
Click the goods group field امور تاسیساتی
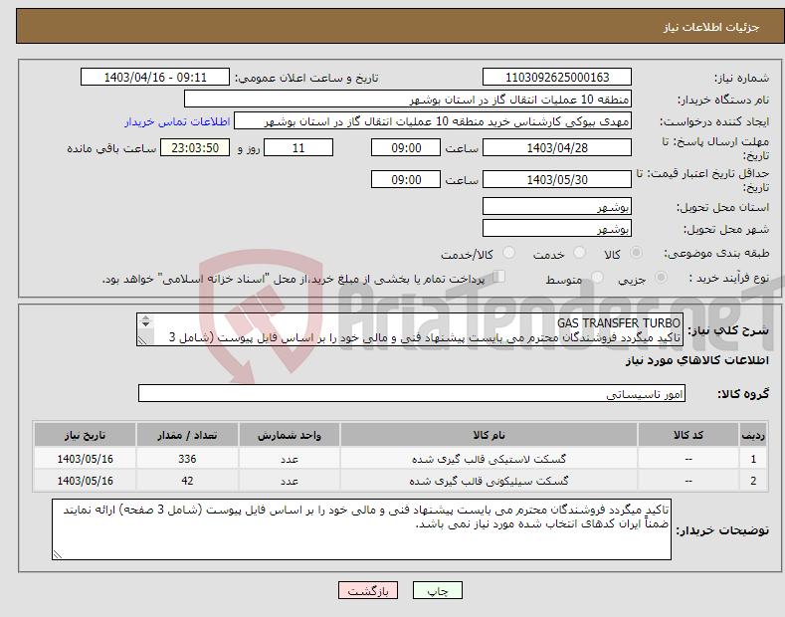(412, 394)
